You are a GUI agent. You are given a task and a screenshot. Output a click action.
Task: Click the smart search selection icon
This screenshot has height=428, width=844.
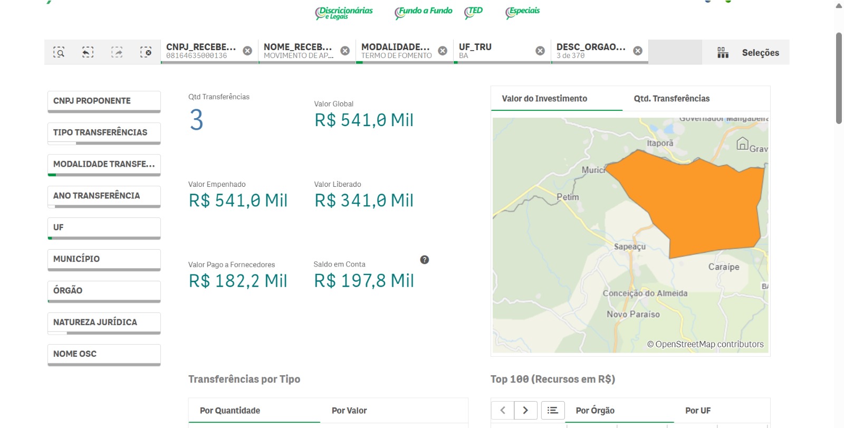59,52
